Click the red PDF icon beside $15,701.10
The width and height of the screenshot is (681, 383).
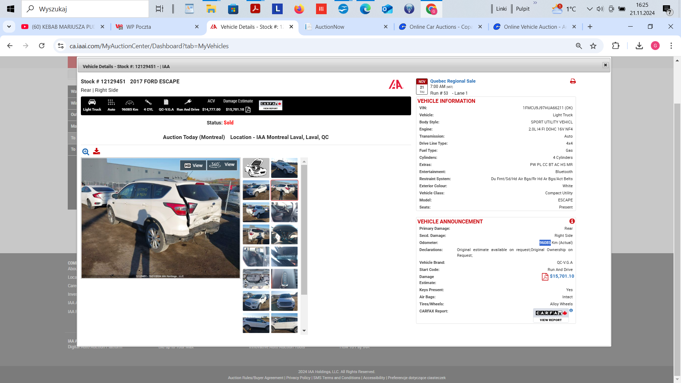pos(545,277)
